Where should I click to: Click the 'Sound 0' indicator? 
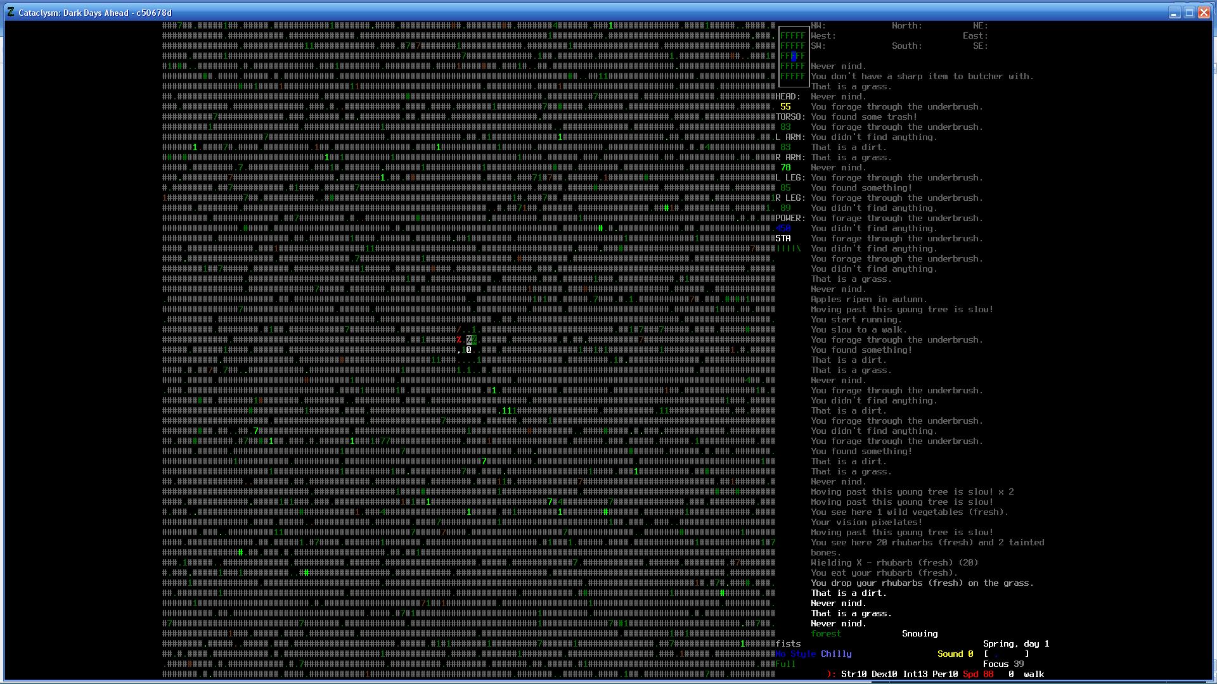[955, 654]
